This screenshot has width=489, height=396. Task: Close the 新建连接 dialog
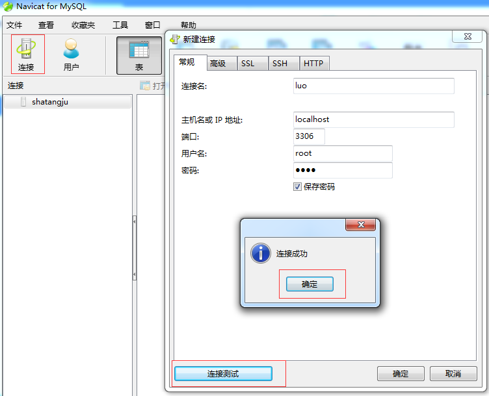pos(468,36)
